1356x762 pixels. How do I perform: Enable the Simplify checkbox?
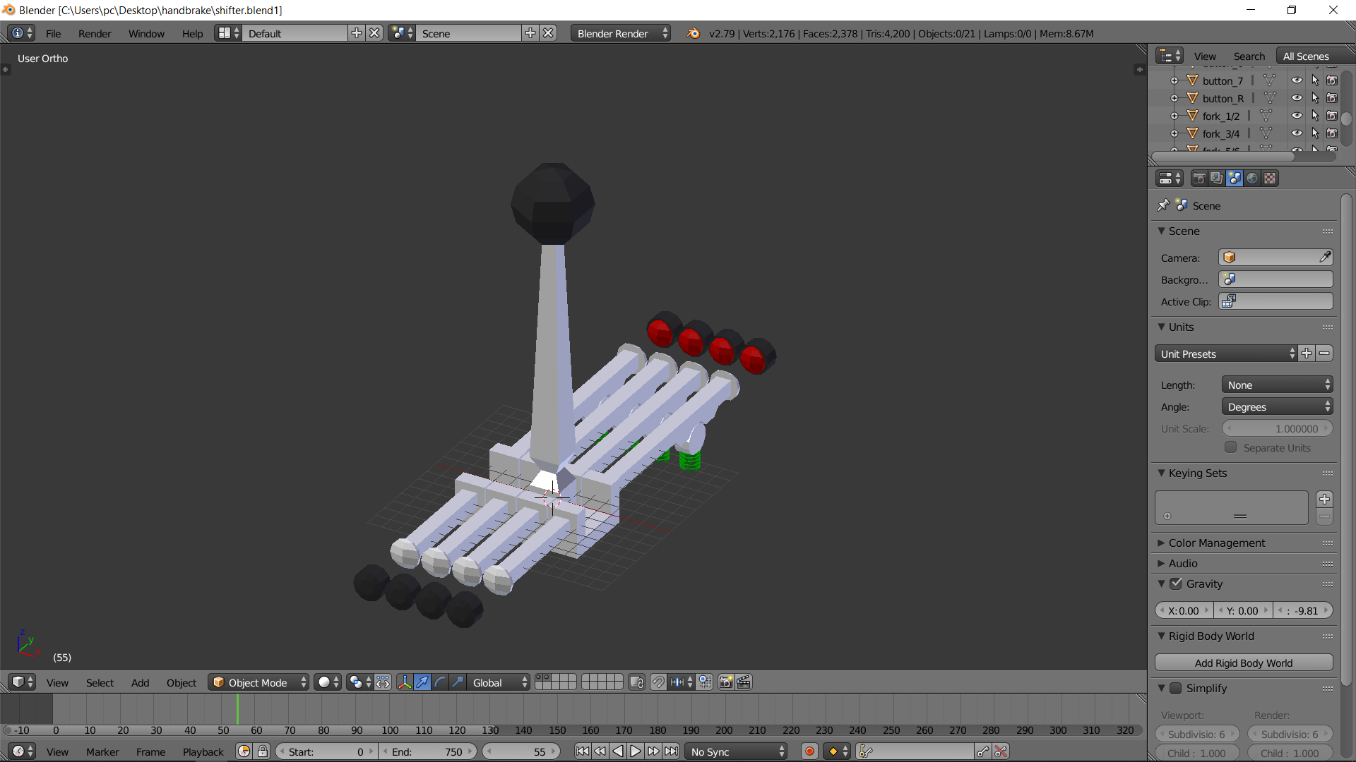click(1176, 689)
